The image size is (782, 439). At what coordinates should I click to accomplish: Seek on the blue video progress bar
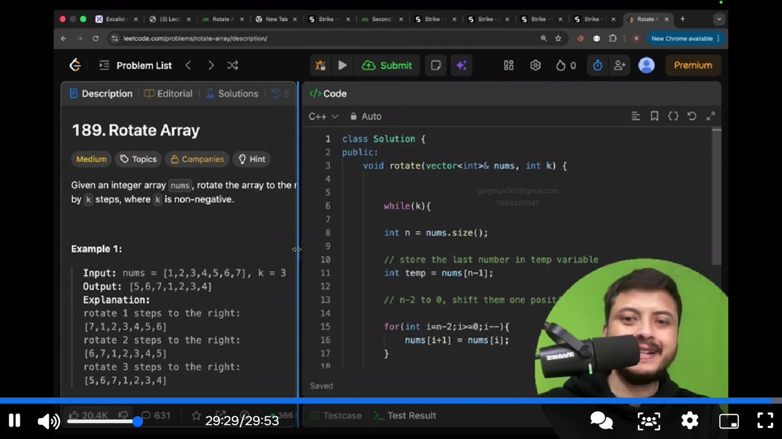point(391,401)
